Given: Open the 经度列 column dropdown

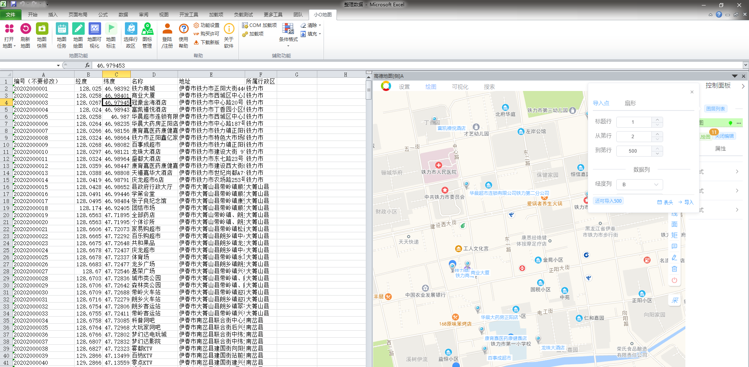Looking at the screenshot, I should click(639, 184).
